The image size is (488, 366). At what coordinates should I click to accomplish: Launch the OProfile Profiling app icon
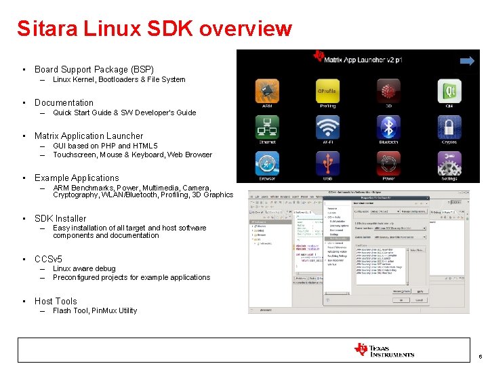(327, 91)
